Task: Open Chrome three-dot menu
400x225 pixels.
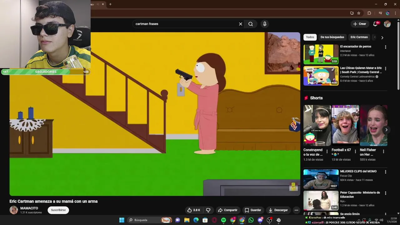Action: pos(395,13)
